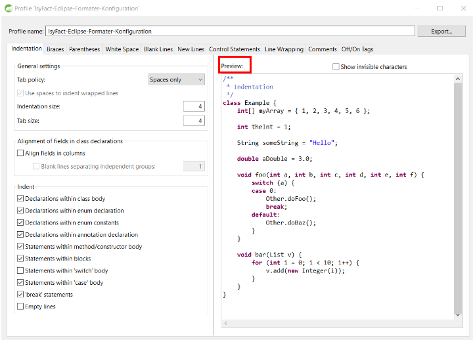Click the preview vertical scrollbar thumb
473x340 pixels.
point(458,198)
